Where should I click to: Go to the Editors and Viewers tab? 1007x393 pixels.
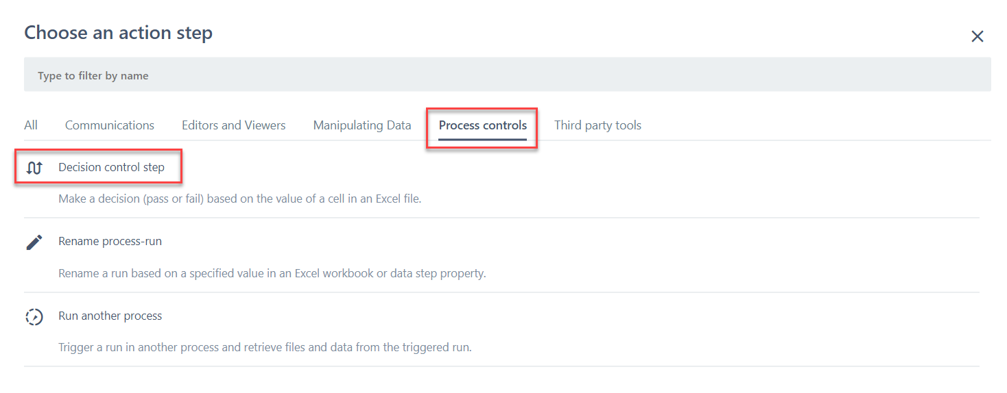click(x=233, y=125)
